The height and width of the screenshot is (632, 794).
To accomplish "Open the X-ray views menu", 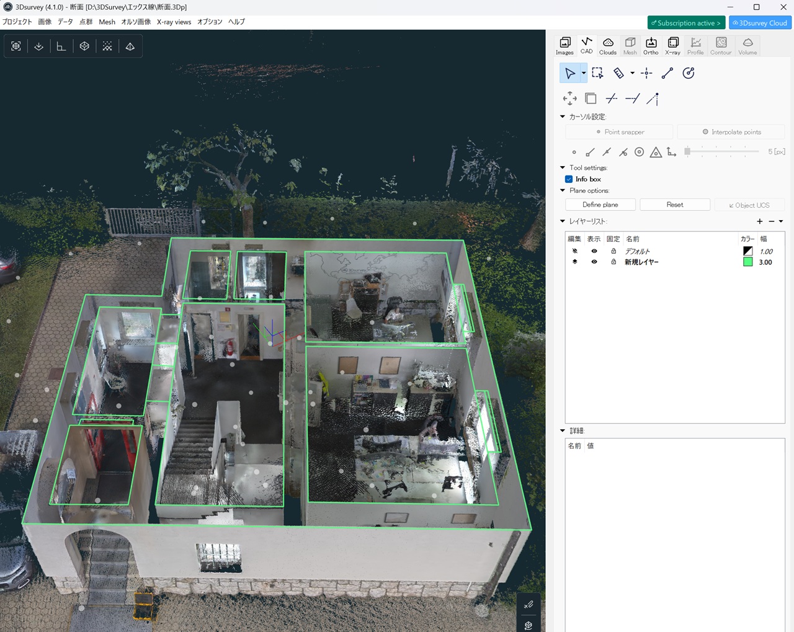I will pyautogui.click(x=174, y=22).
